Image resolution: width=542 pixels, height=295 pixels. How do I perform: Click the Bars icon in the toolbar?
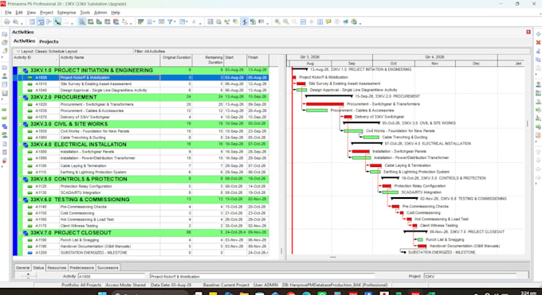[x=141, y=21]
